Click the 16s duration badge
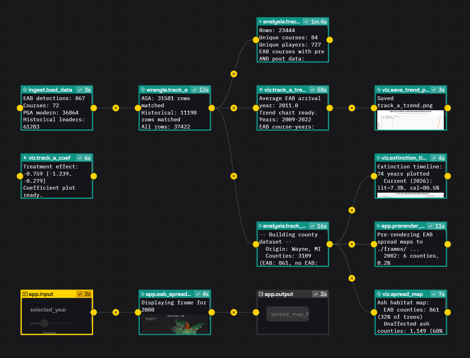This screenshot has width=470, height=358. pos(322,226)
